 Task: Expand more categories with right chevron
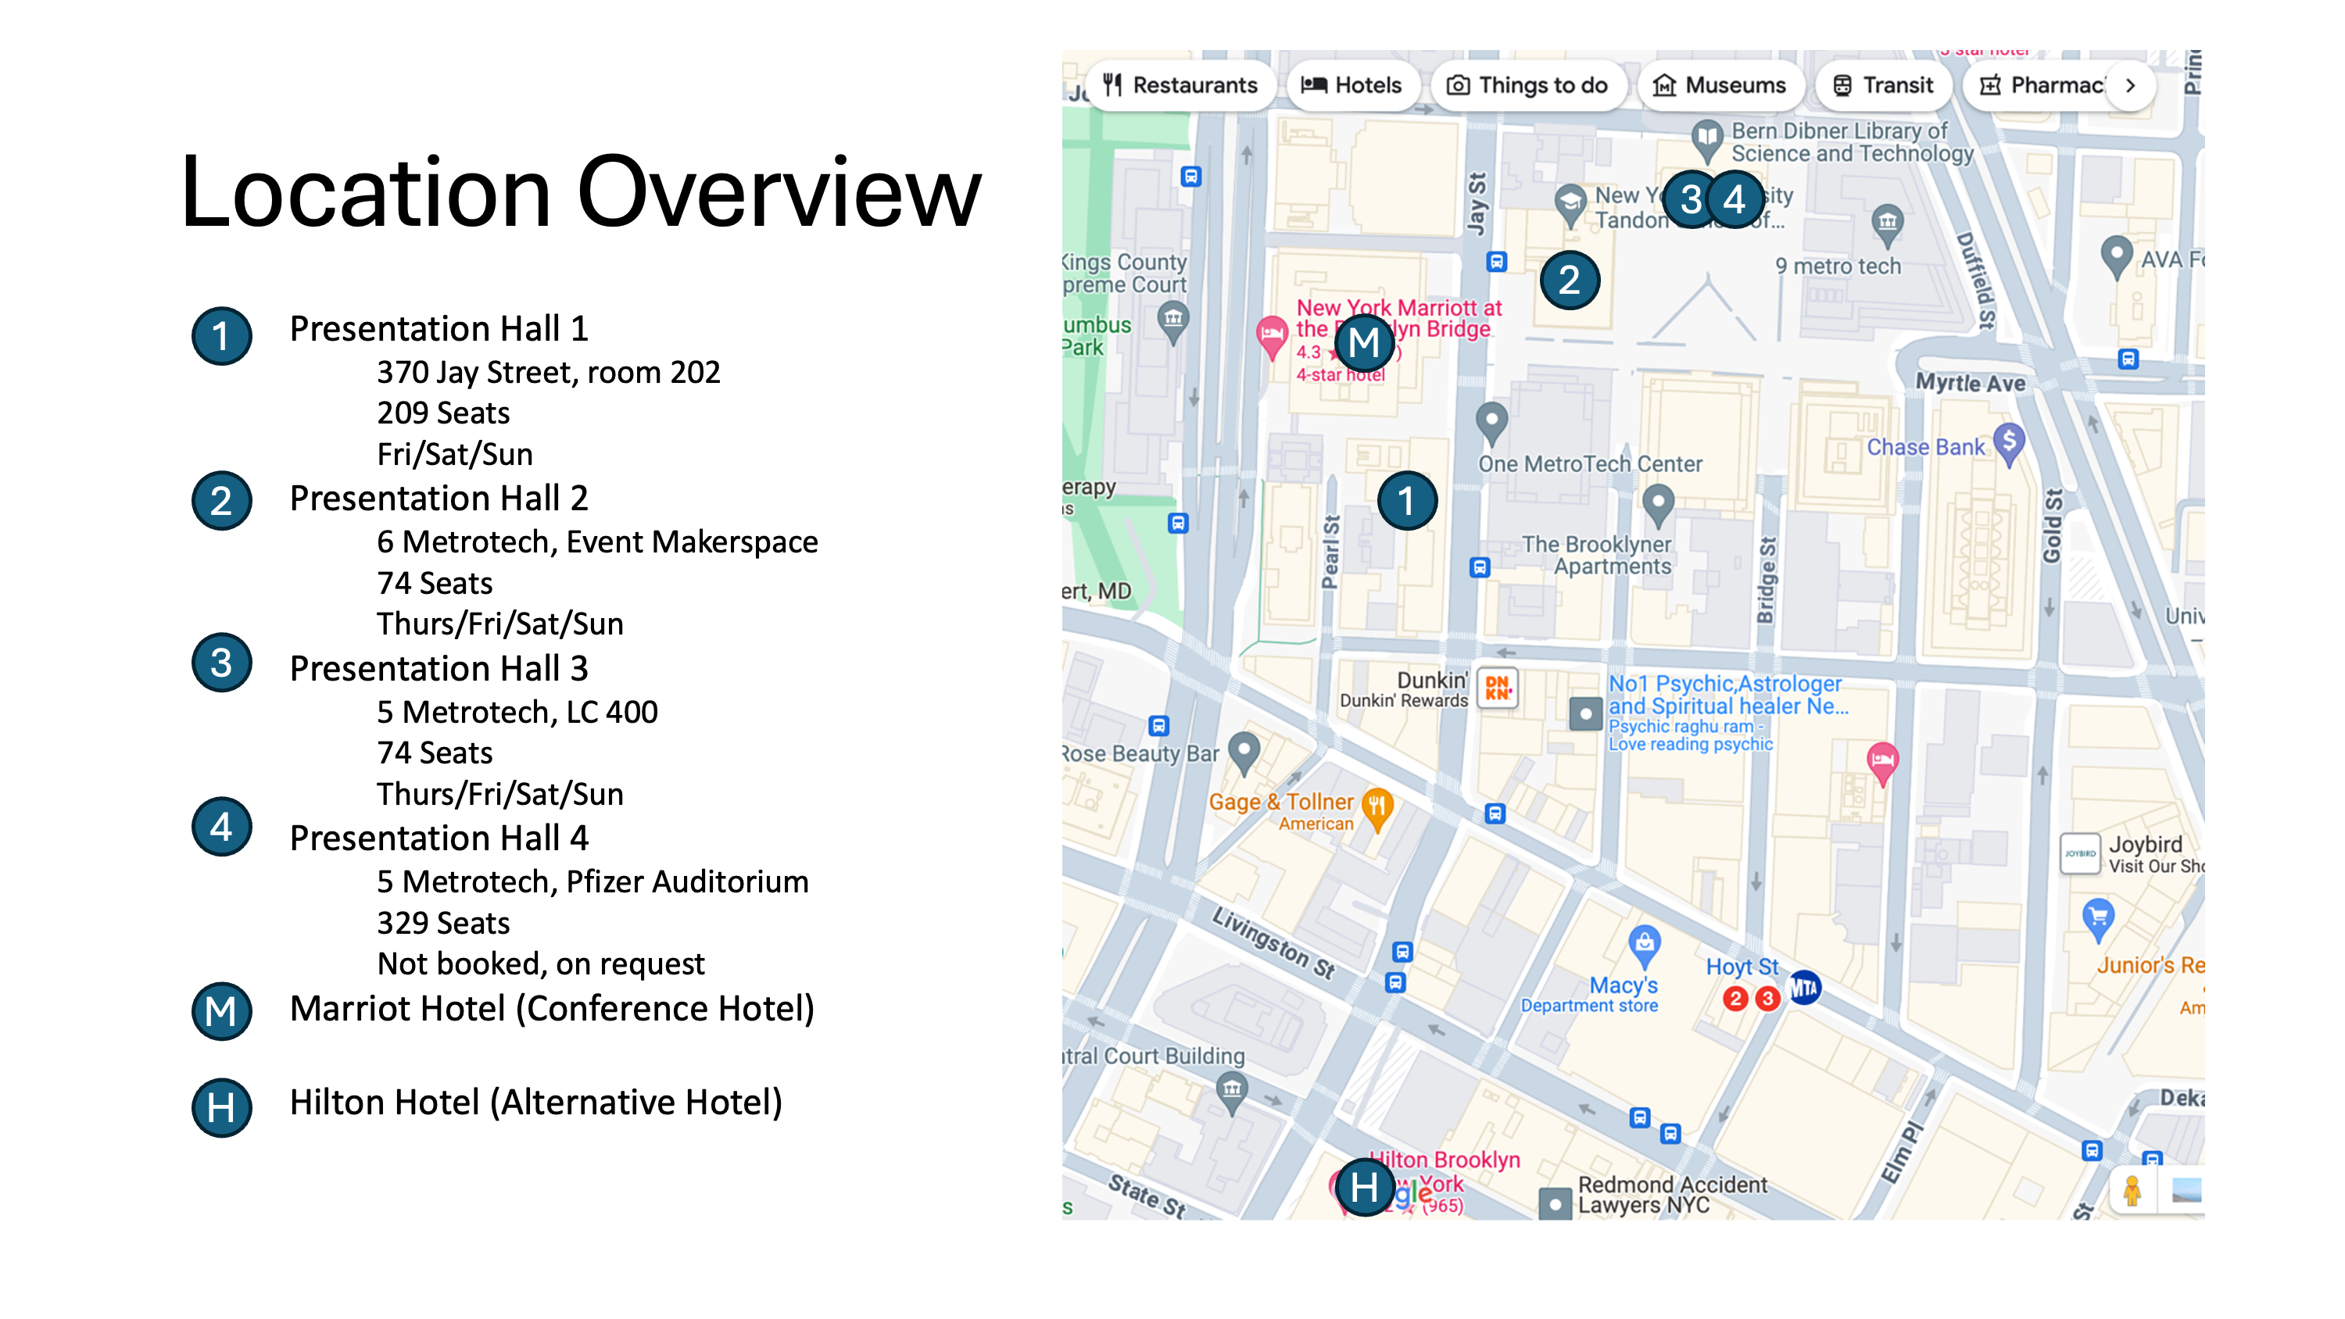click(2130, 86)
